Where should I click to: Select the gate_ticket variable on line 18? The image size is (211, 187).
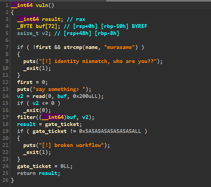coord(62,124)
